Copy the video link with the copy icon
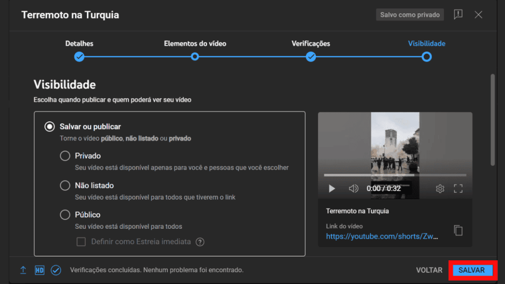 click(458, 230)
